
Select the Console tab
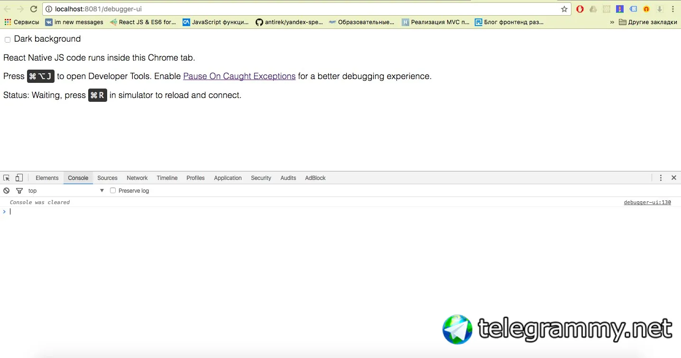(78, 178)
